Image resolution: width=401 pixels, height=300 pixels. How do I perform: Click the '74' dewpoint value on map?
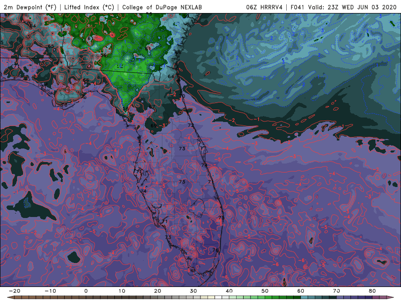(204, 165)
